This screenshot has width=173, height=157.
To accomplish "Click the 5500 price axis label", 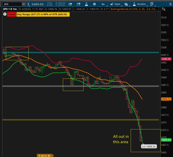I will 164,48.
